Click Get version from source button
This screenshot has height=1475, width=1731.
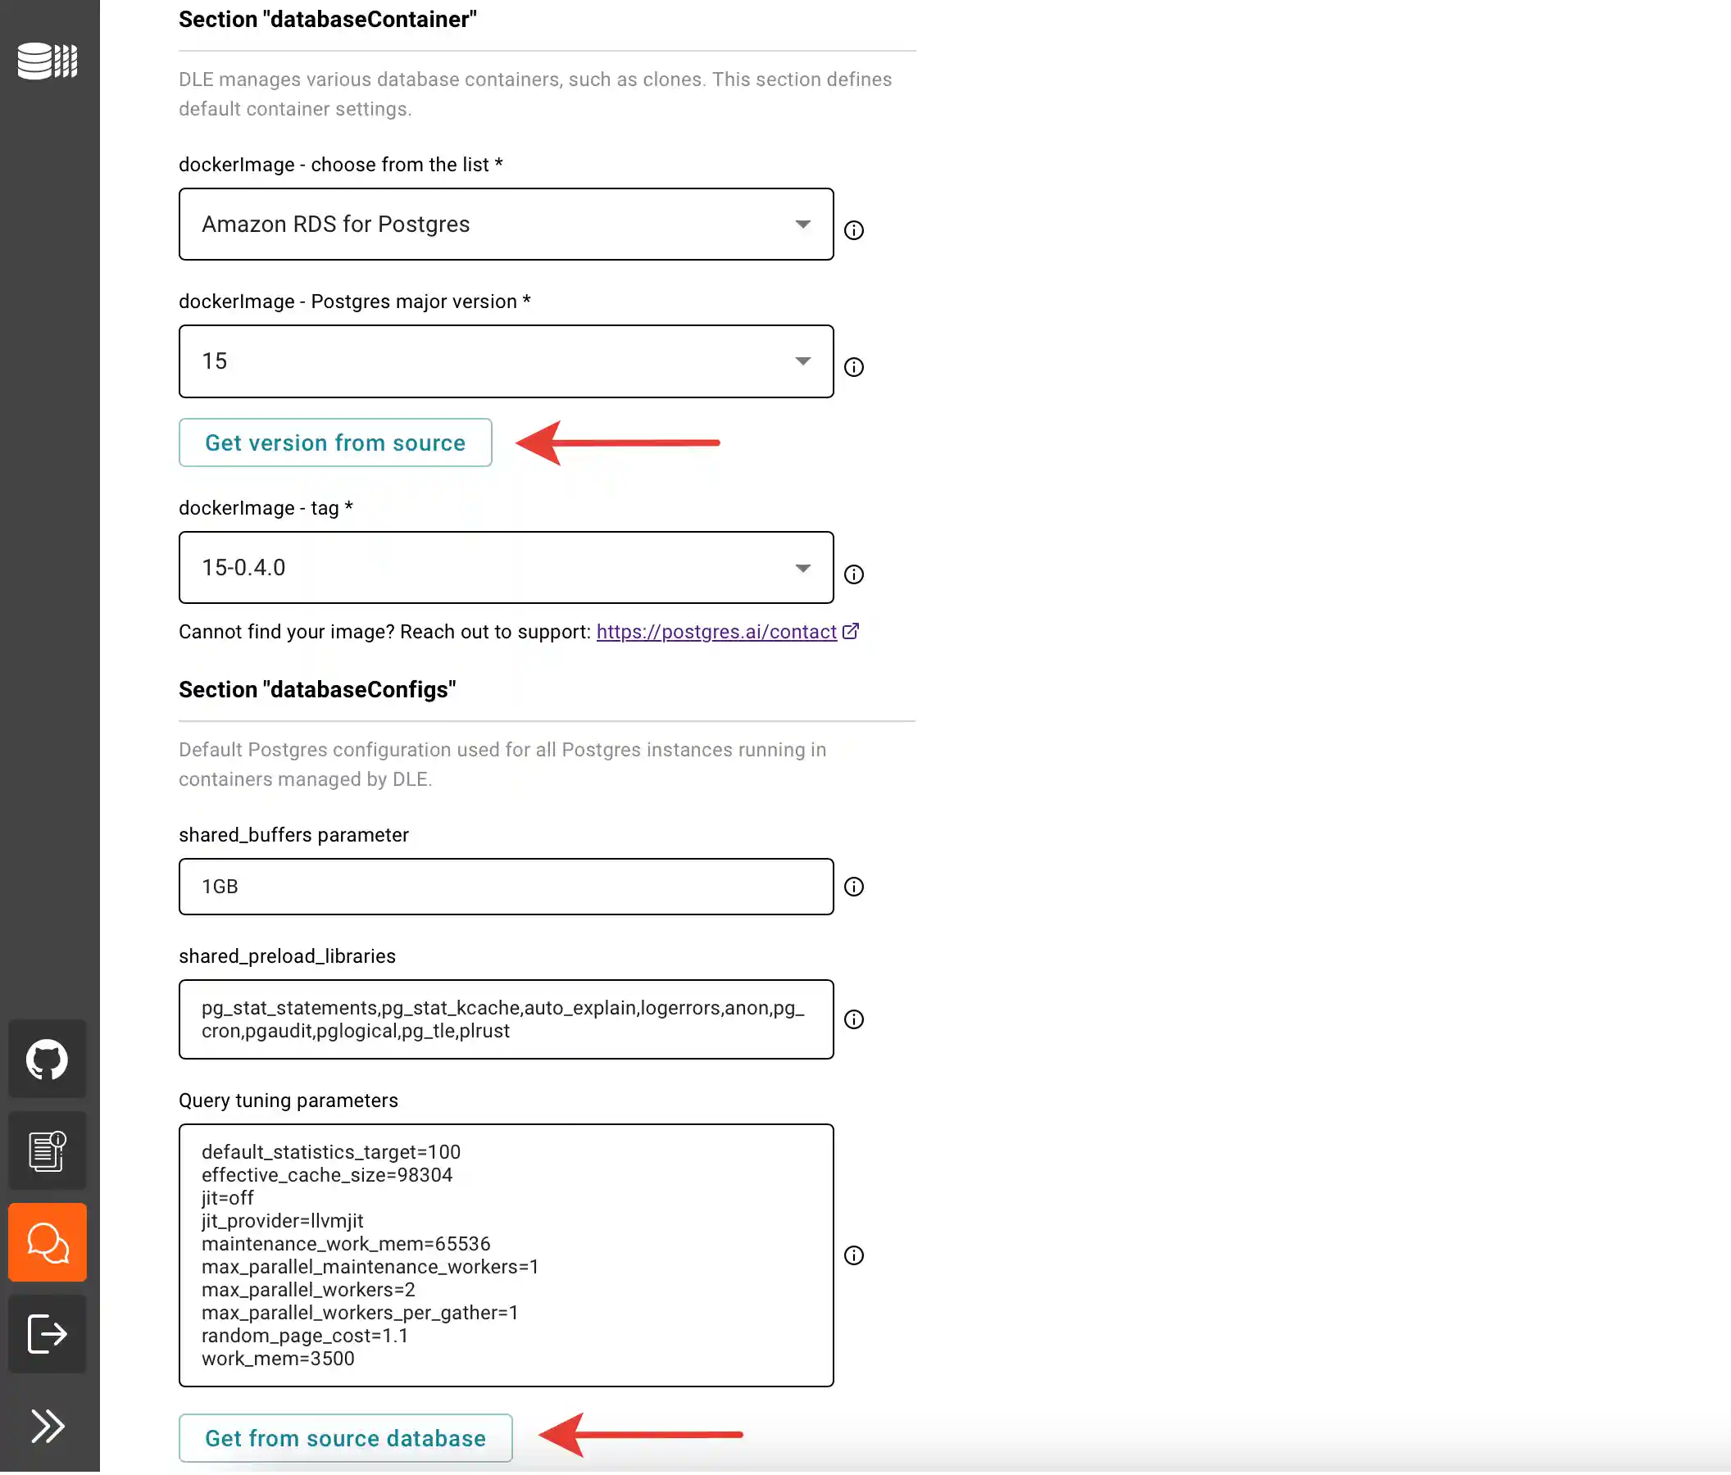[x=335, y=442]
